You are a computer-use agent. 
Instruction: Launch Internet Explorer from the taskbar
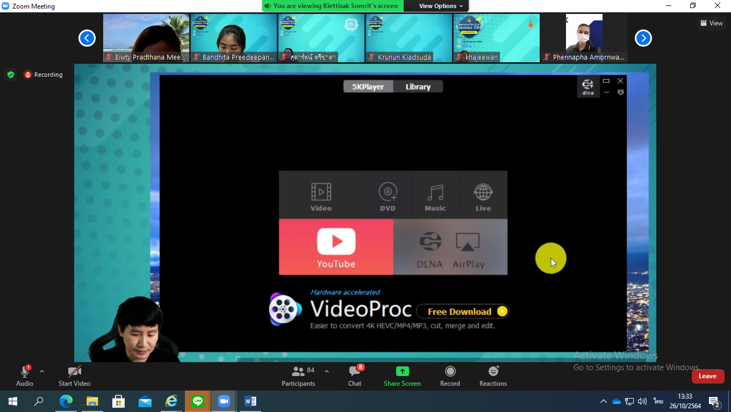tap(171, 401)
